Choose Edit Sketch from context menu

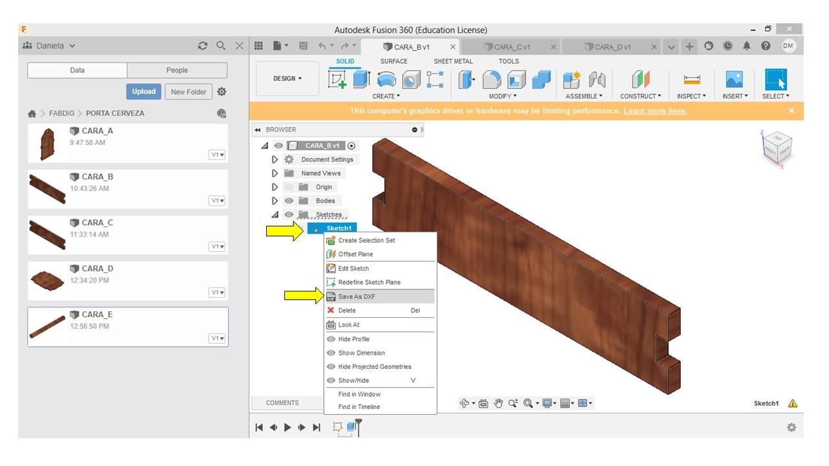coord(380,269)
